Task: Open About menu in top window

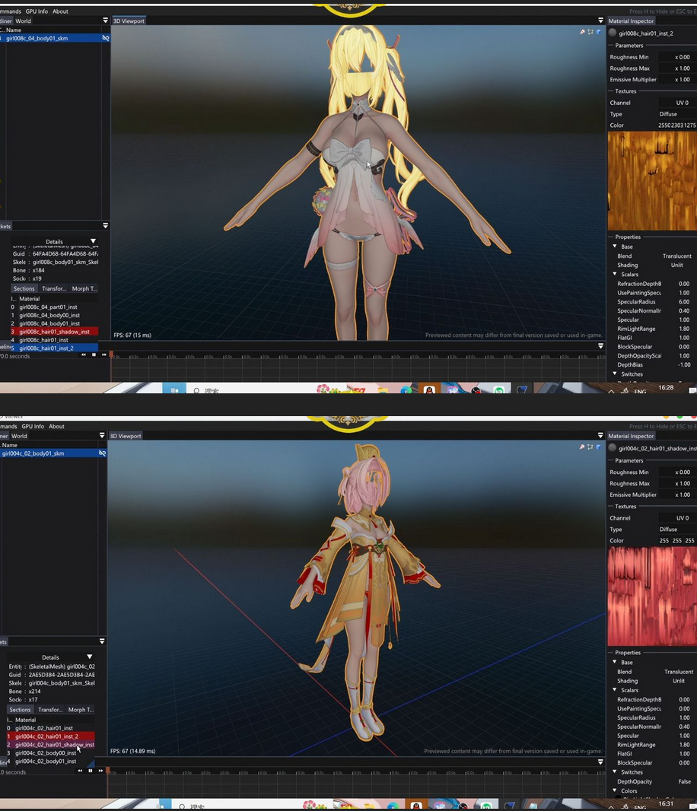Action: tap(60, 11)
